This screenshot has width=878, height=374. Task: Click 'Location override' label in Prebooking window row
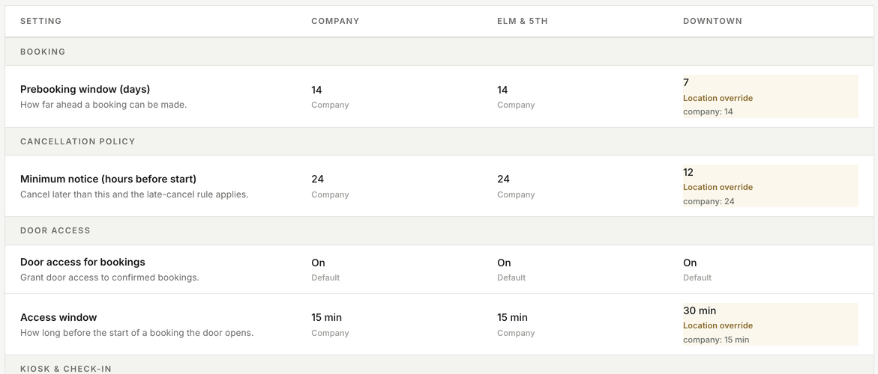point(718,98)
